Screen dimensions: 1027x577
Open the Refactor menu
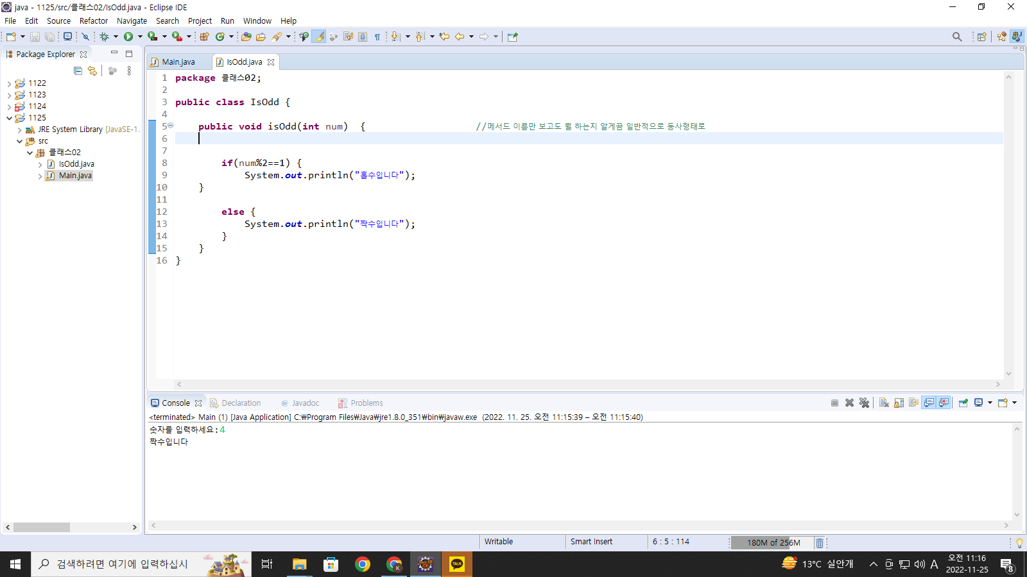click(x=94, y=21)
